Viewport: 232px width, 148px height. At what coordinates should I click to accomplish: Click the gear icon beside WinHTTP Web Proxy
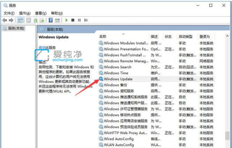tap(101, 133)
